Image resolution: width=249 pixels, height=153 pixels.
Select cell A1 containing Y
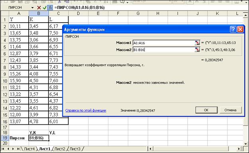(x=19, y=19)
